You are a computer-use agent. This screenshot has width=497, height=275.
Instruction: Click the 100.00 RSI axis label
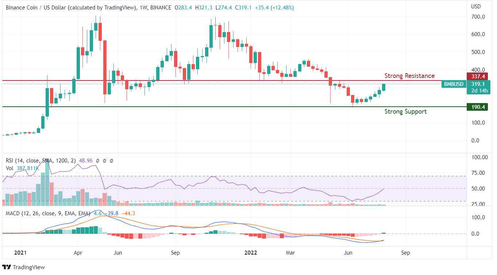click(x=479, y=157)
